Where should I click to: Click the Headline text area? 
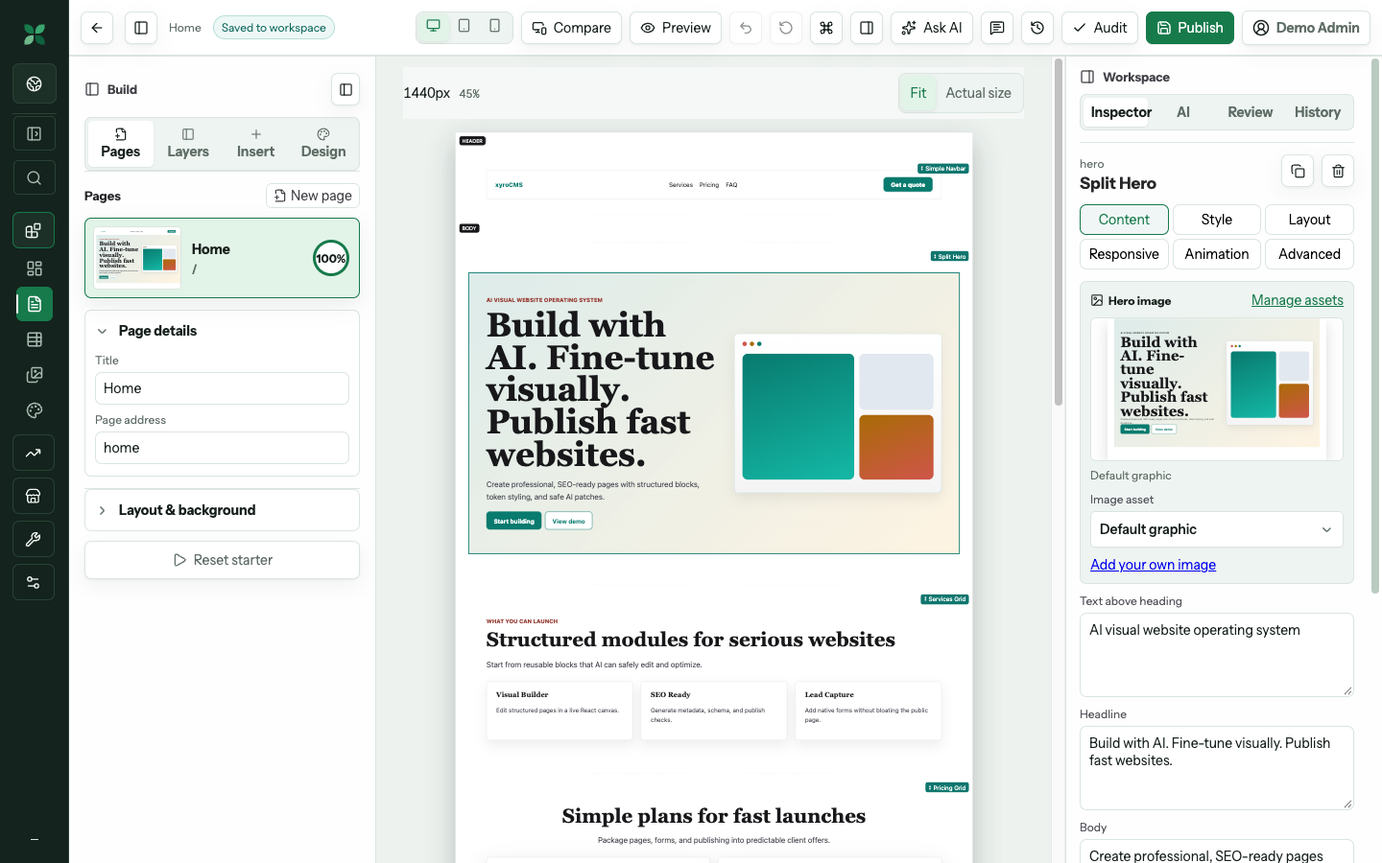(1216, 767)
